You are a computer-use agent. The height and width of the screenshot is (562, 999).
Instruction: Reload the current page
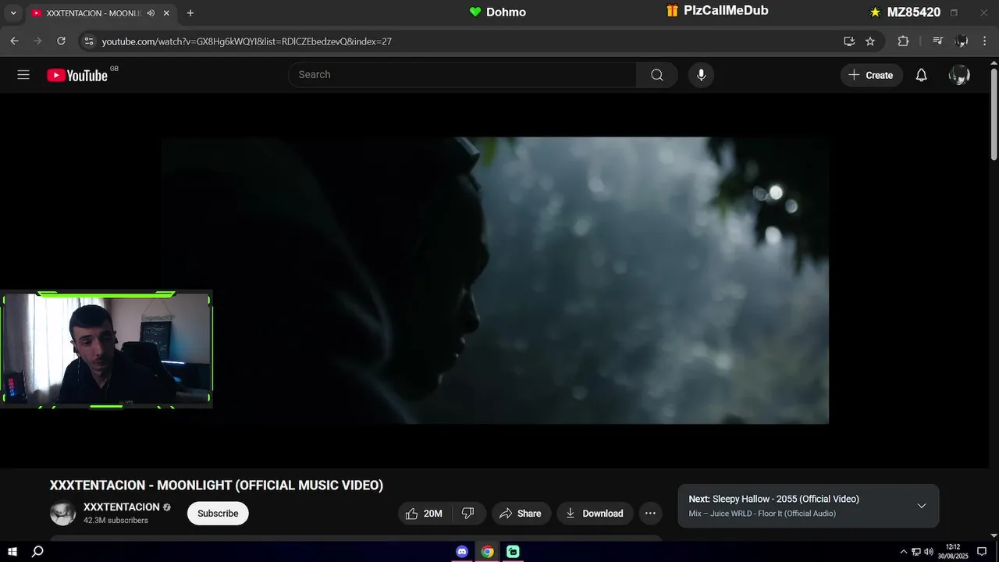coord(61,41)
